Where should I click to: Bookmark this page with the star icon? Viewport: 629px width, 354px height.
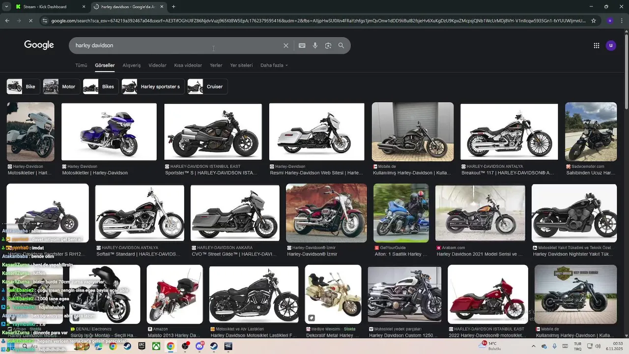[x=594, y=21]
